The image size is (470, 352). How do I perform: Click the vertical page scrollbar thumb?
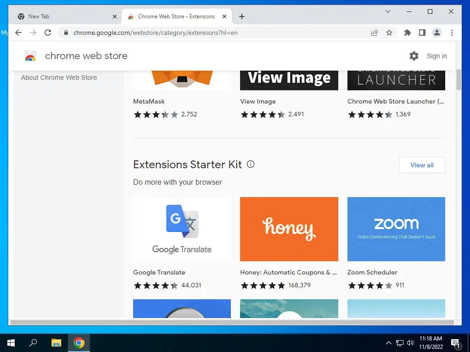[x=459, y=80]
